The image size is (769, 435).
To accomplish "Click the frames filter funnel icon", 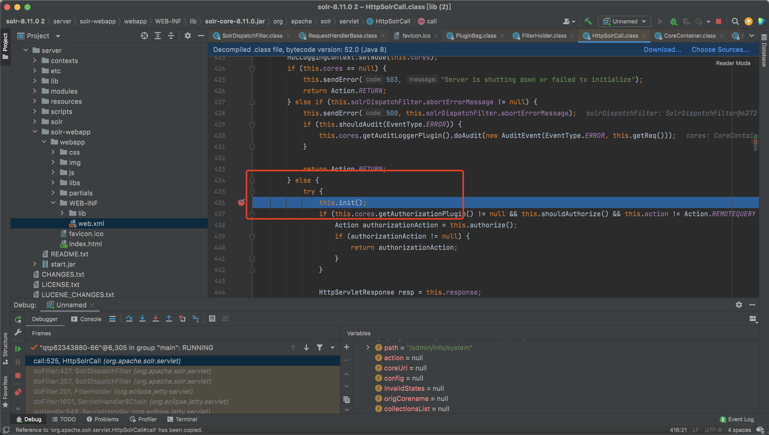I will tap(319, 347).
